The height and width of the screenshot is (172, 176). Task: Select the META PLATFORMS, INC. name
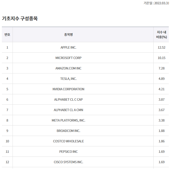(68, 120)
